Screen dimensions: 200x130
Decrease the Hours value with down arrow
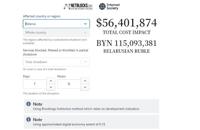click(x=85, y=87)
